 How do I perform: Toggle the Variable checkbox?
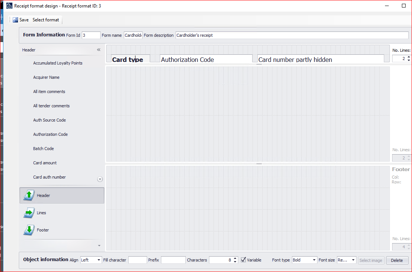point(244,260)
